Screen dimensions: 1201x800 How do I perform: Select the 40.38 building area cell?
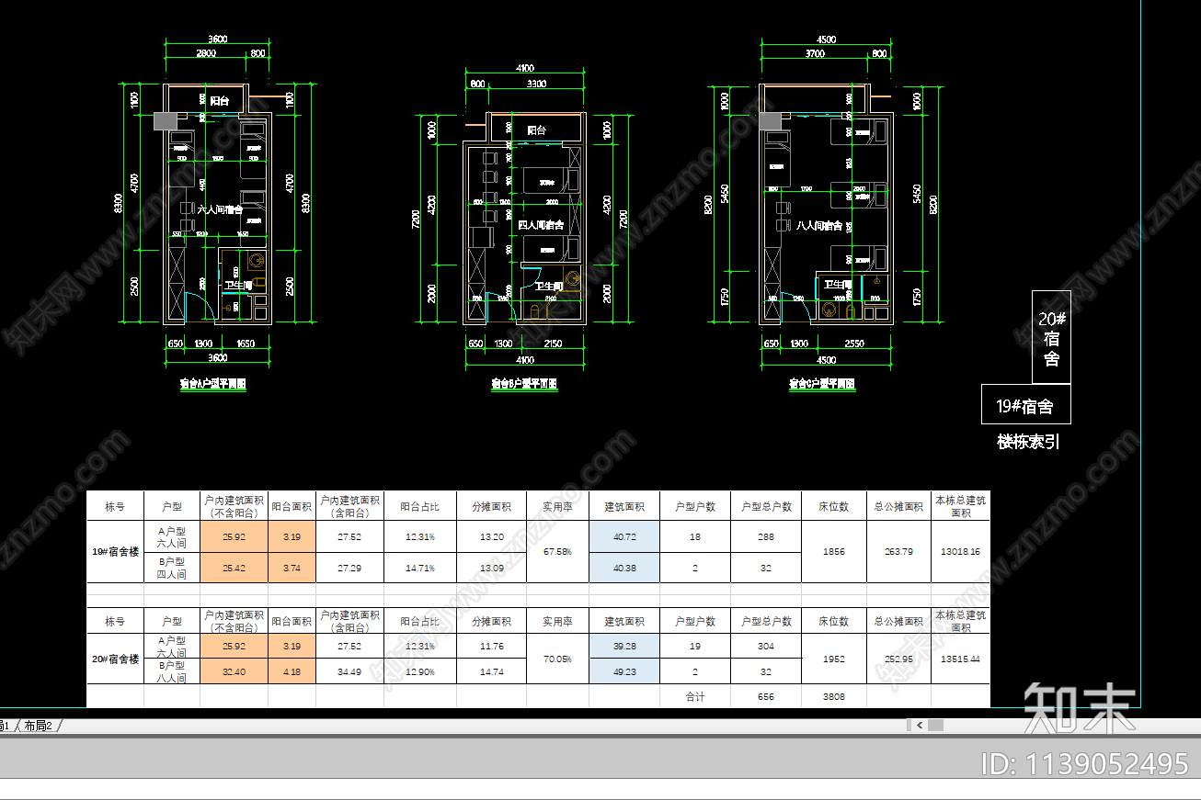624,569
